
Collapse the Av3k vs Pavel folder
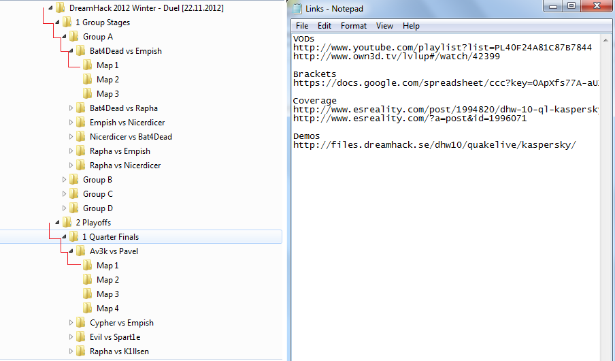point(71,251)
